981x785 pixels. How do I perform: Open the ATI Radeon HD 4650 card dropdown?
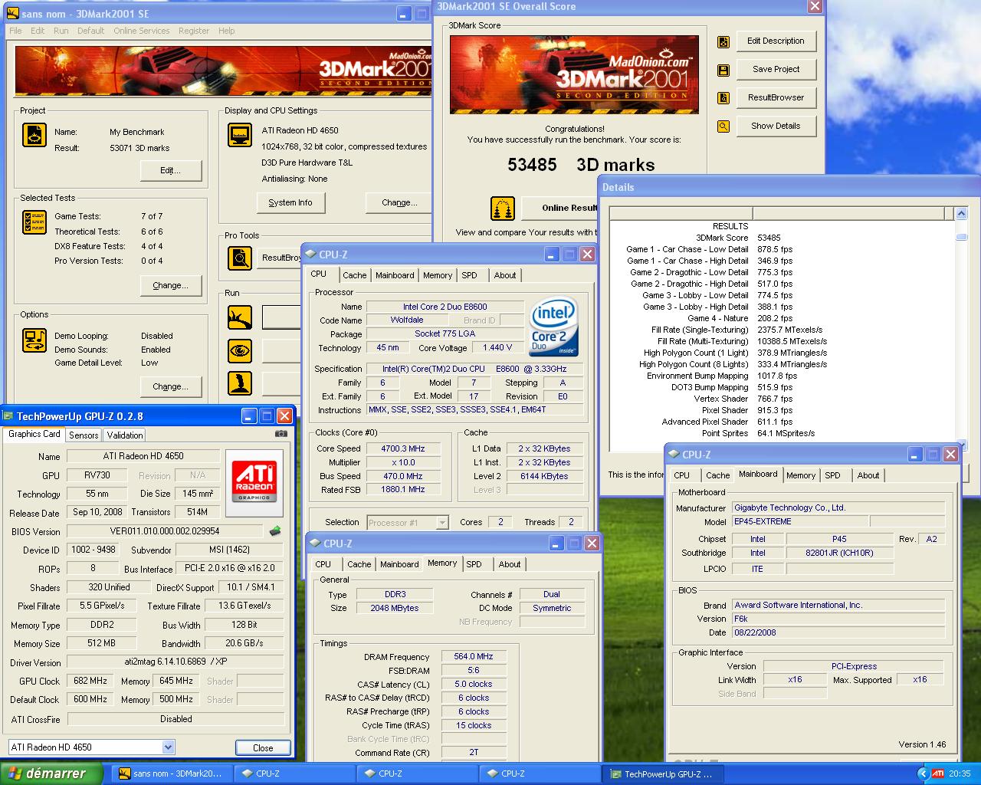(x=168, y=747)
